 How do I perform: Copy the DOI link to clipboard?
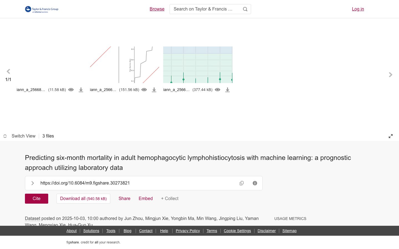click(242, 183)
